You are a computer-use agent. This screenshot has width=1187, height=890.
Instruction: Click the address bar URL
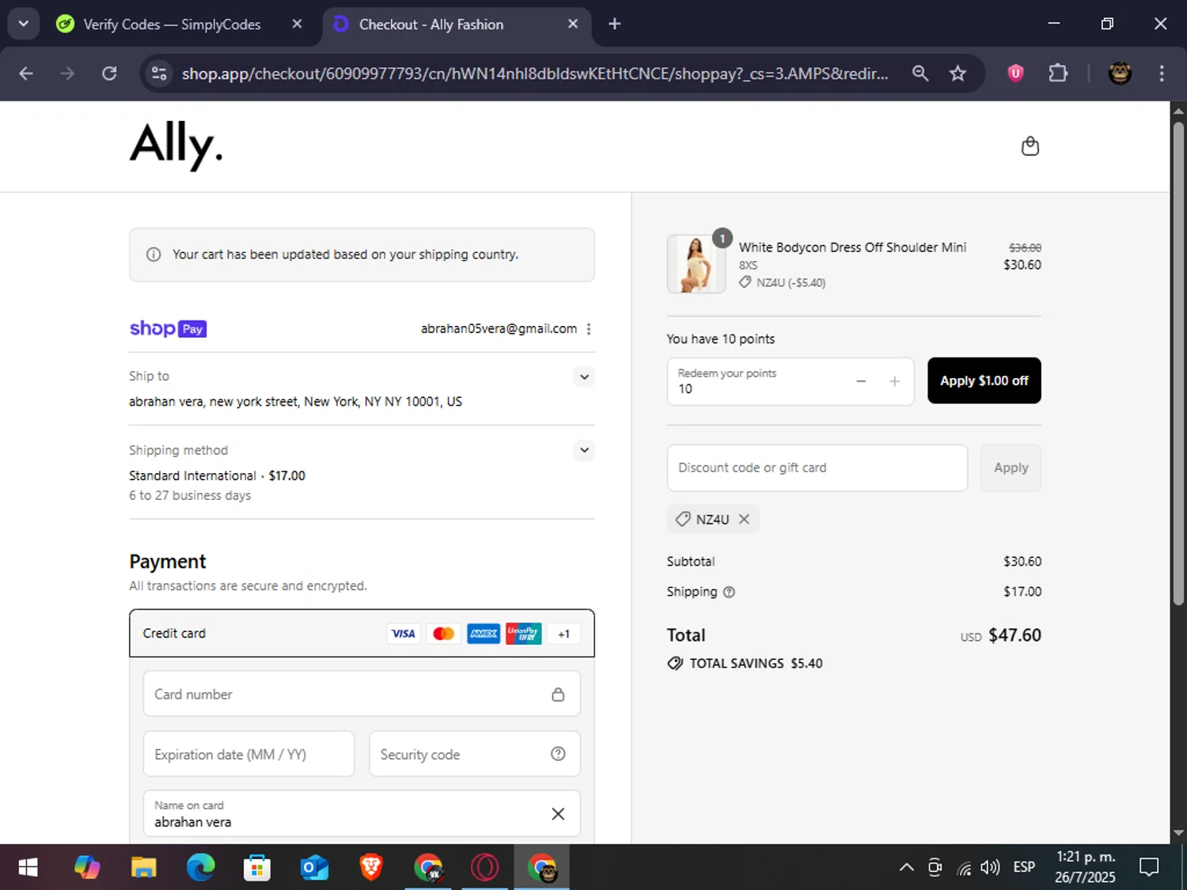click(x=535, y=74)
